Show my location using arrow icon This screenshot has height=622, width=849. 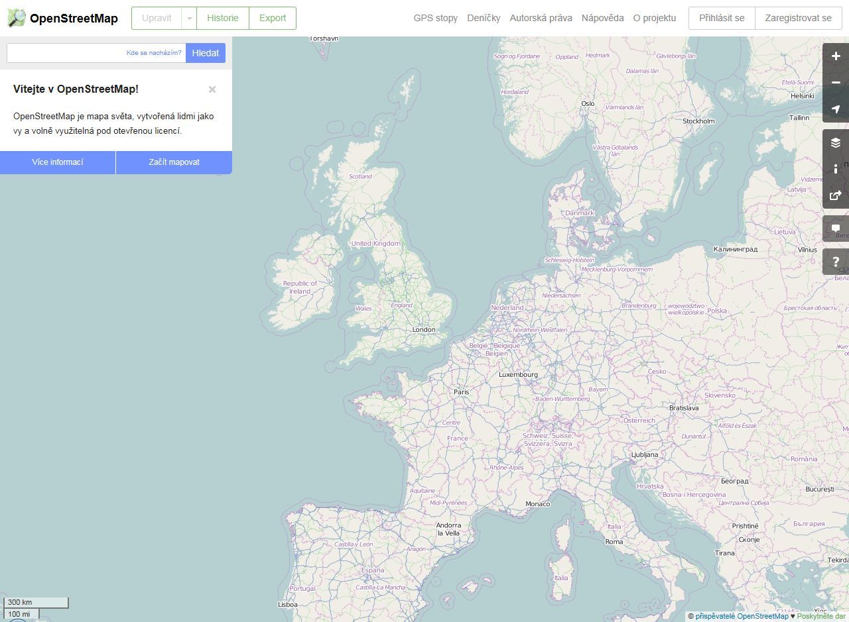(x=836, y=109)
